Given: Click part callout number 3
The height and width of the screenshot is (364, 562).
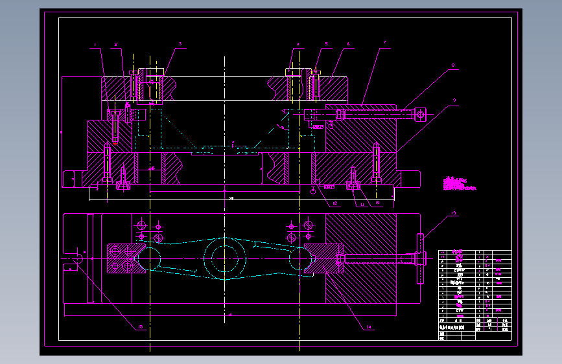Looking at the screenshot, I should pos(180,44).
